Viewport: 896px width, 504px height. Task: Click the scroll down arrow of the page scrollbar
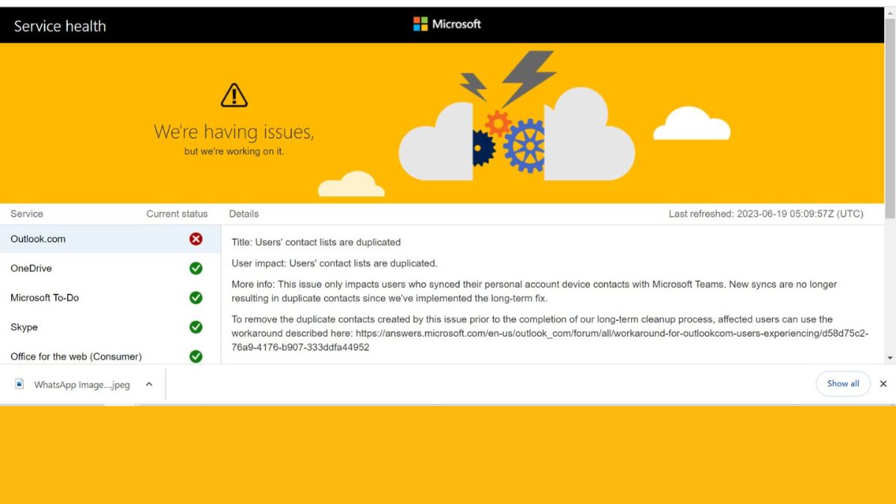tap(889, 358)
